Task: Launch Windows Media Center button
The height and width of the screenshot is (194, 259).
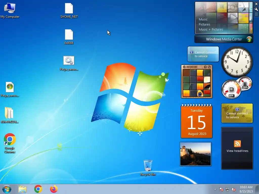Action: click(224, 39)
